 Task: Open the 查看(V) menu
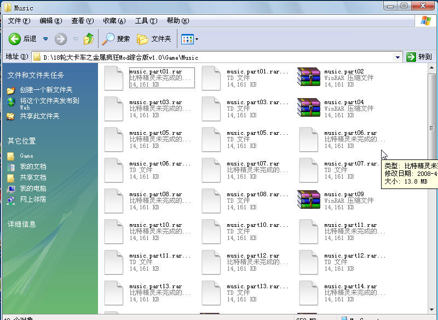coord(82,21)
